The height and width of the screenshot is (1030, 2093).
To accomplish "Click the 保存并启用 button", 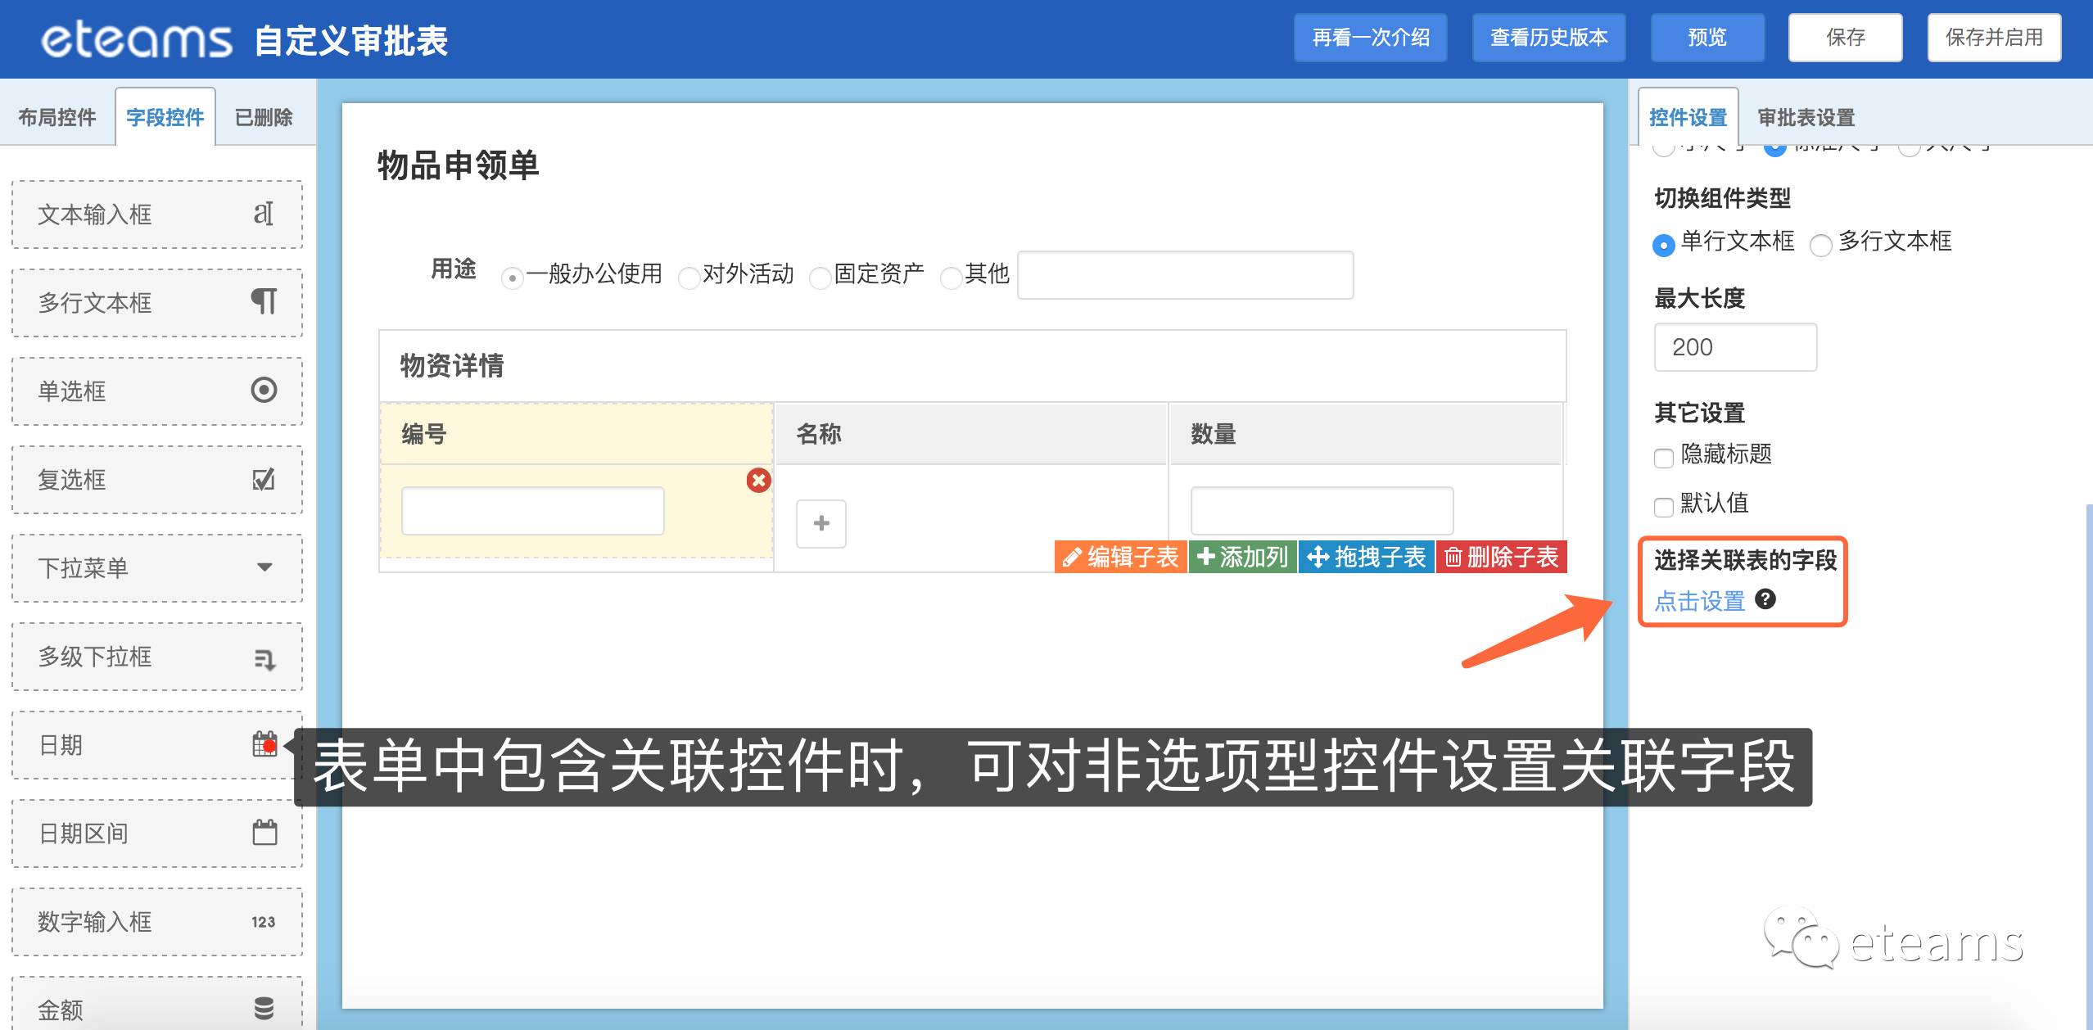I will point(1993,38).
